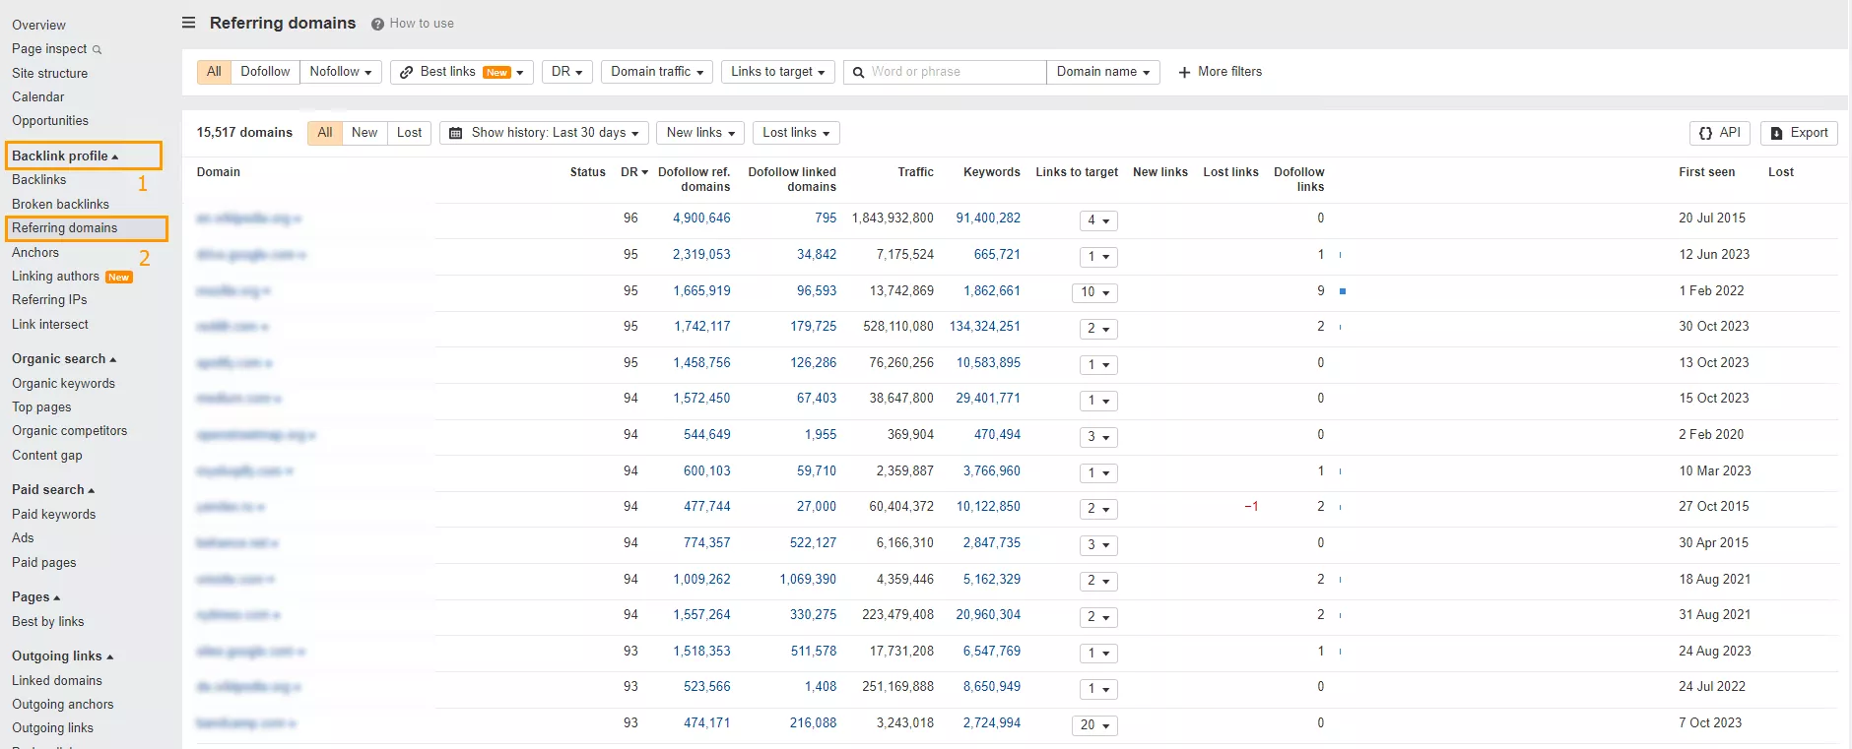Expand links to target dropdown showing 4
This screenshot has width=1852, height=749.
[1098, 220]
